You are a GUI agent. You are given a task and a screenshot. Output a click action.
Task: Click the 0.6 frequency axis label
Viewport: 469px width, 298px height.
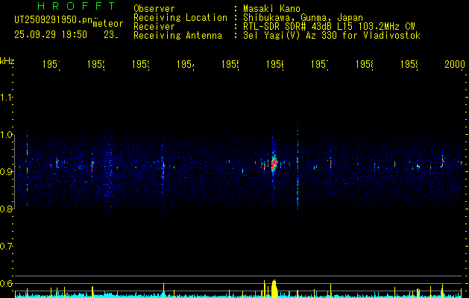[x=6, y=283]
